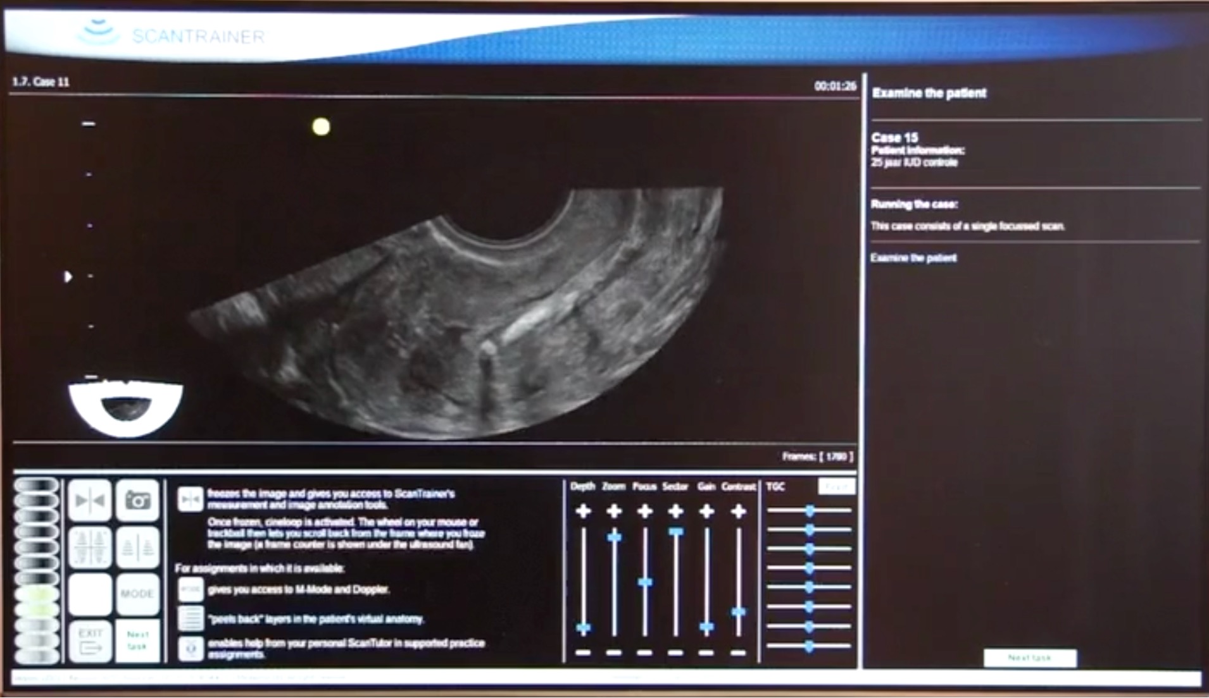Capture a snapshot with the camera icon
Image resolution: width=1209 pixels, height=698 pixels.
click(137, 501)
